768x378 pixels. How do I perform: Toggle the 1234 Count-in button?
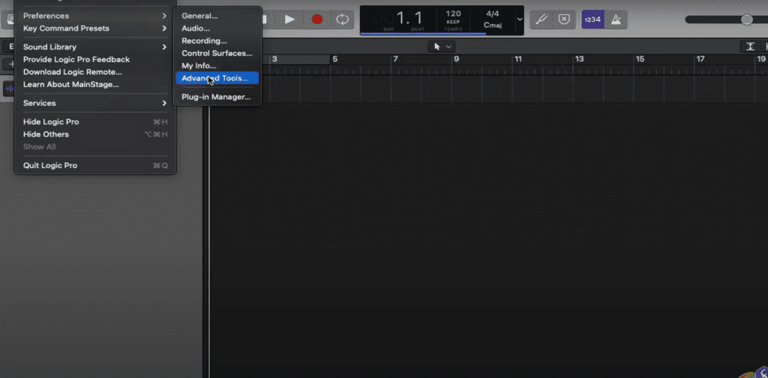(592, 19)
